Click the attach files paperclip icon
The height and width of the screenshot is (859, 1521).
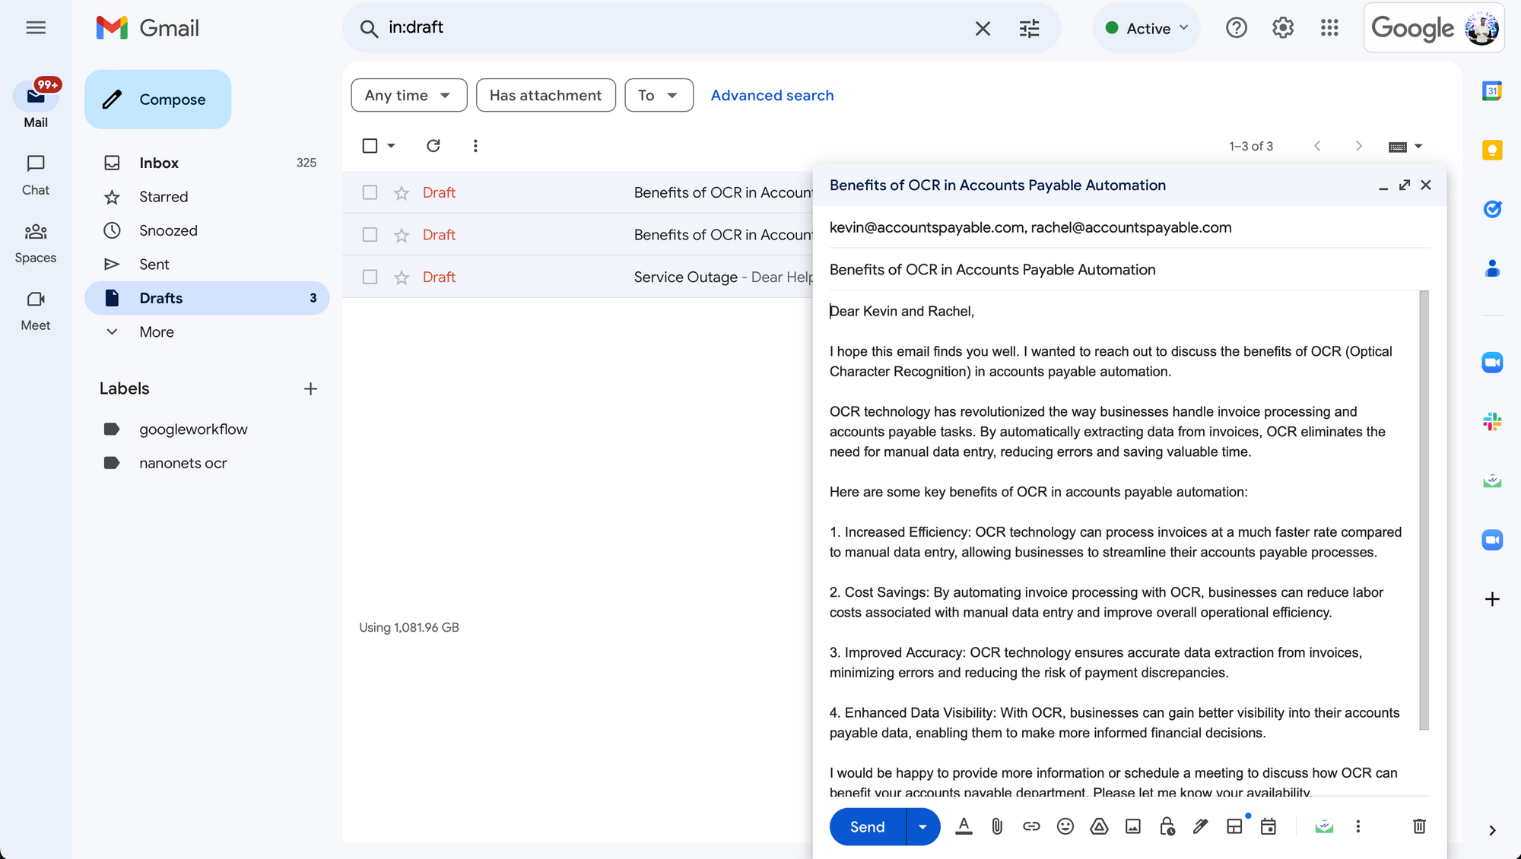point(997,826)
